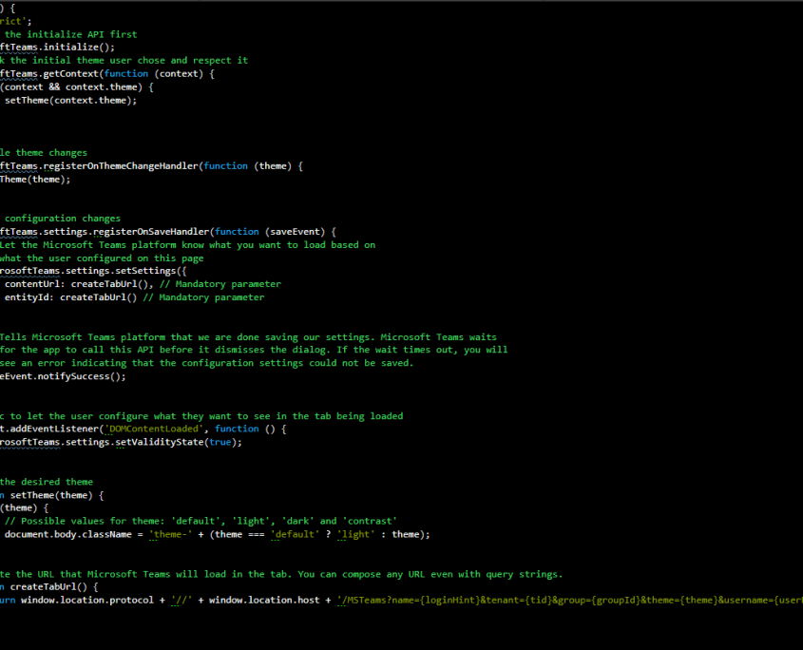Click comment 'what the user configured on this page'
Viewport: 803px width, 650px height.
[102, 258]
